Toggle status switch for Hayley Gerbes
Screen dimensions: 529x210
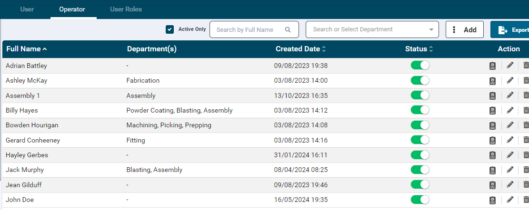click(420, 155)
